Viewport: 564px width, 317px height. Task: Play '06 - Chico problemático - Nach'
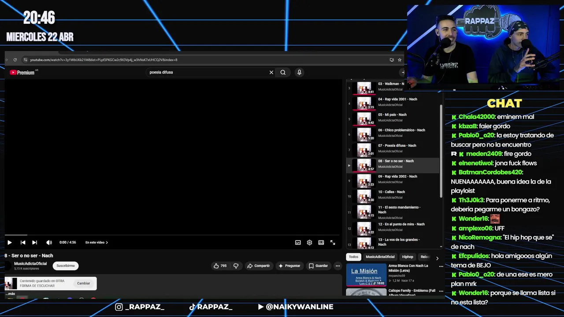(x=392, y=133)
